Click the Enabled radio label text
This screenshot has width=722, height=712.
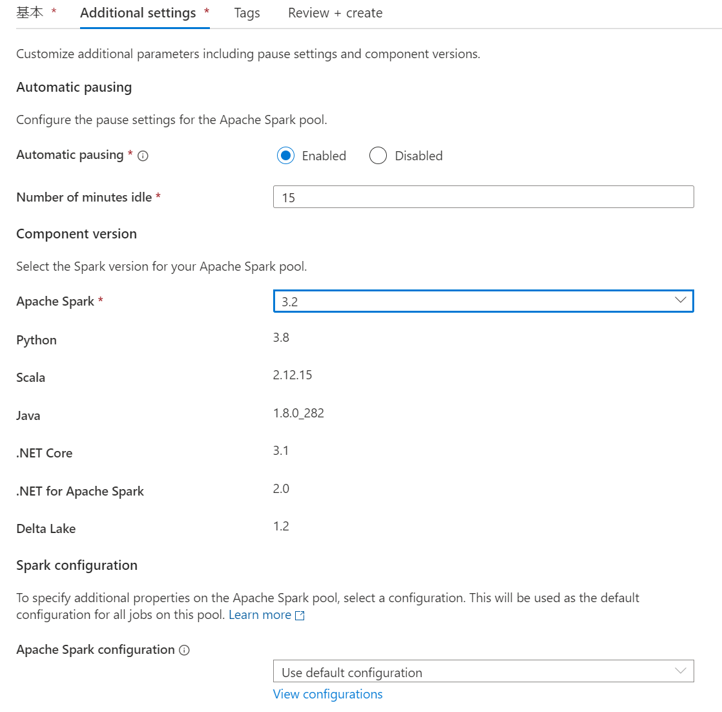tap(324, 156)
